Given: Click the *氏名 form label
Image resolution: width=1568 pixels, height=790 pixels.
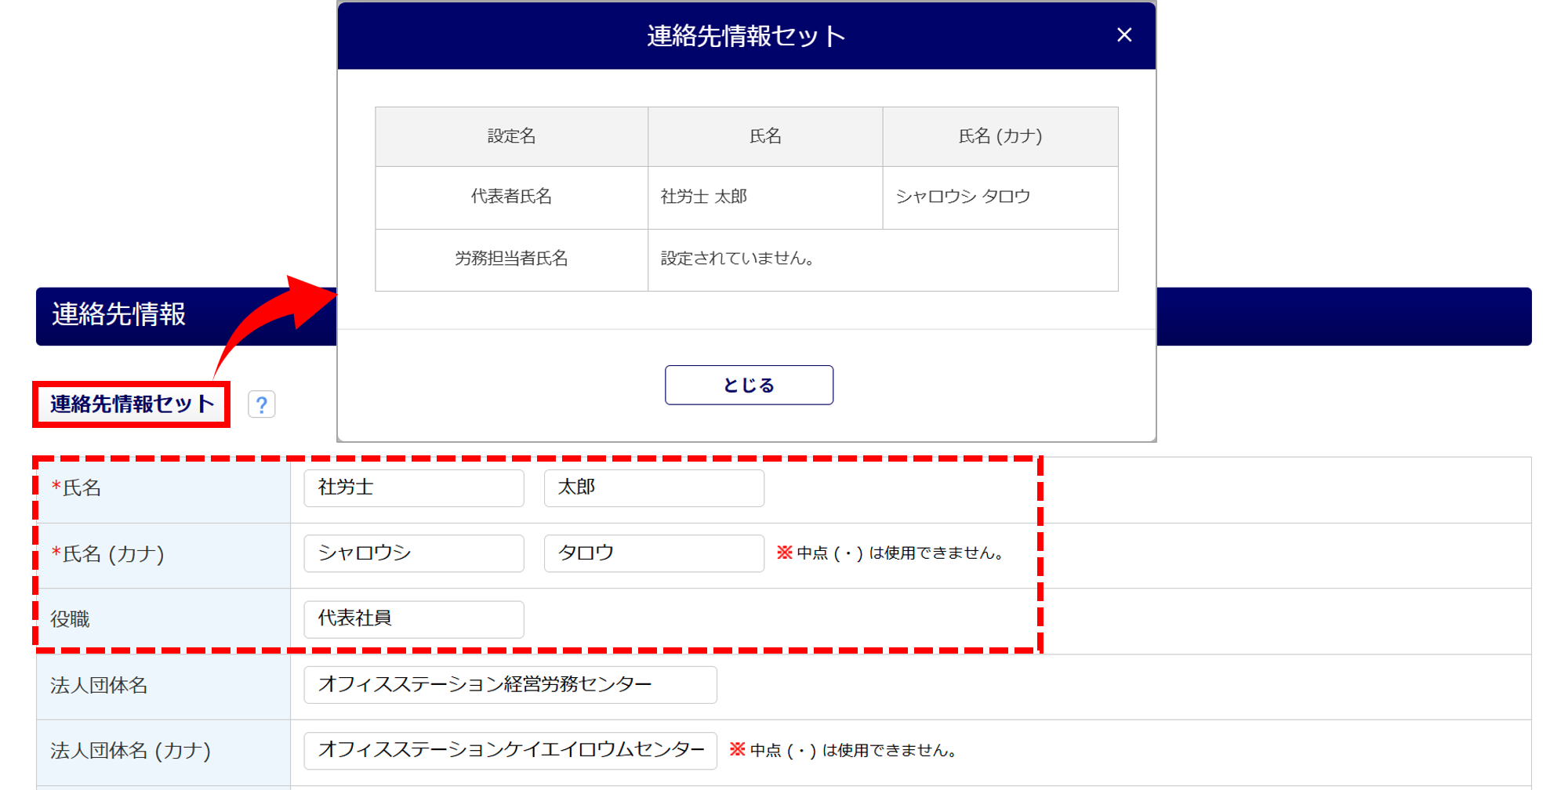Looking at the screenshot, I should [76, 488].
